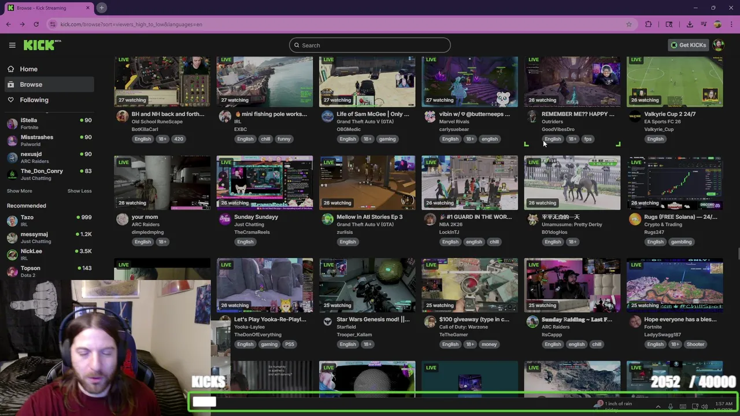
Task: Click the taskbar weather rain widget
Action: (614, 406)
